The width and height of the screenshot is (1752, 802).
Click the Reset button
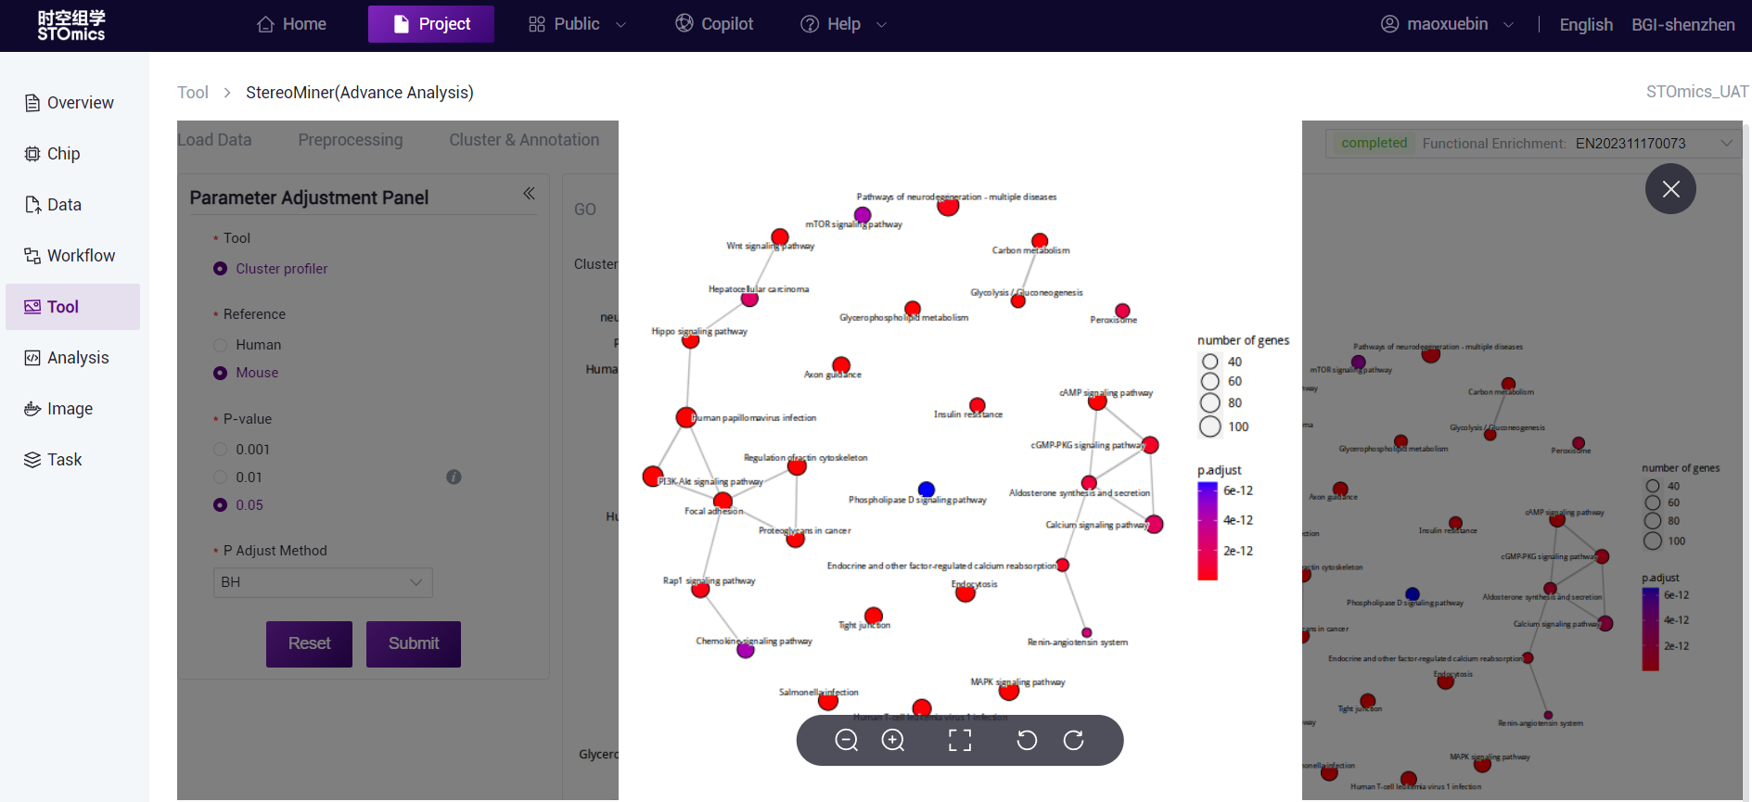[x=309, y=643]
